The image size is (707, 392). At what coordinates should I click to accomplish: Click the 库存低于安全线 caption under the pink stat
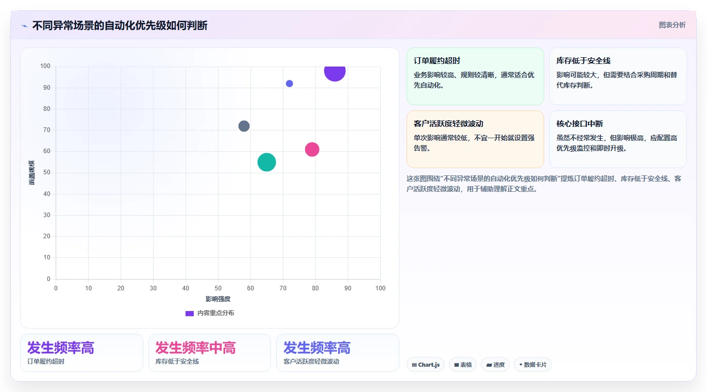(x=177, y=362)
